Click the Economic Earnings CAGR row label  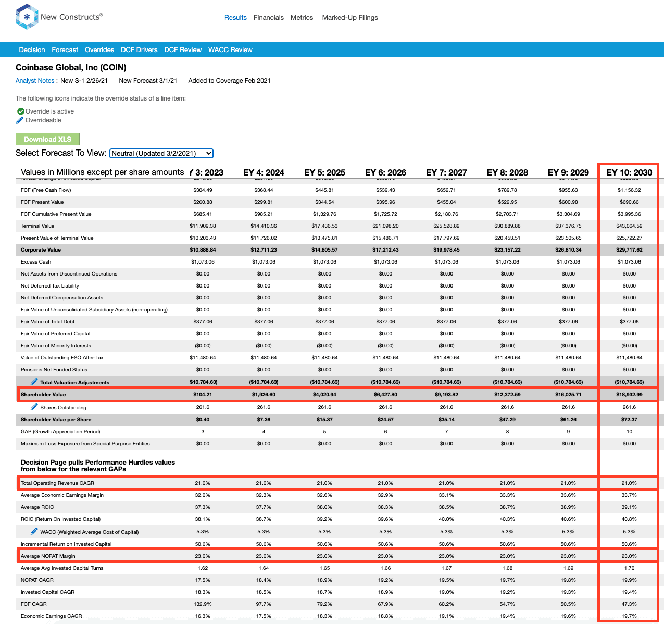point(52,616)
